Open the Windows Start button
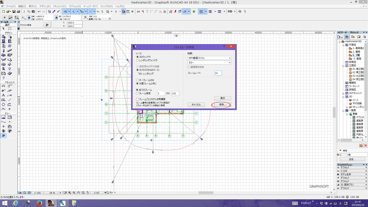This screenshot has height=207, width=368. tap(5, 203)
